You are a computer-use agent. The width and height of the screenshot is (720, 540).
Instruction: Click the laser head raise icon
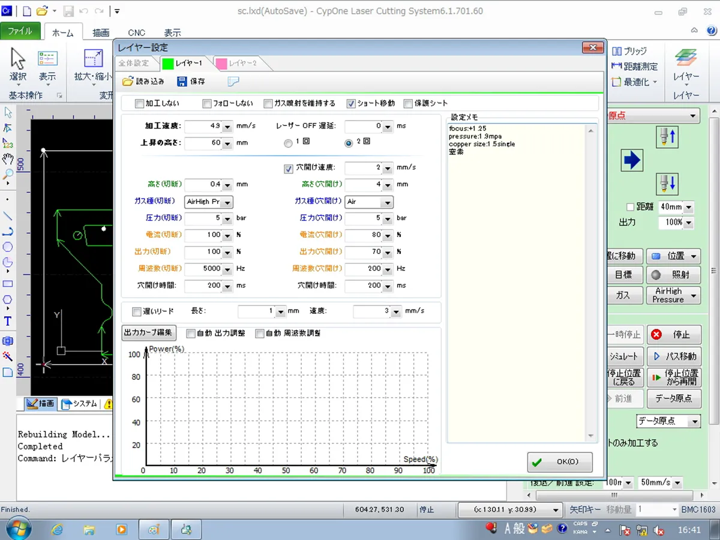(668, 137)
